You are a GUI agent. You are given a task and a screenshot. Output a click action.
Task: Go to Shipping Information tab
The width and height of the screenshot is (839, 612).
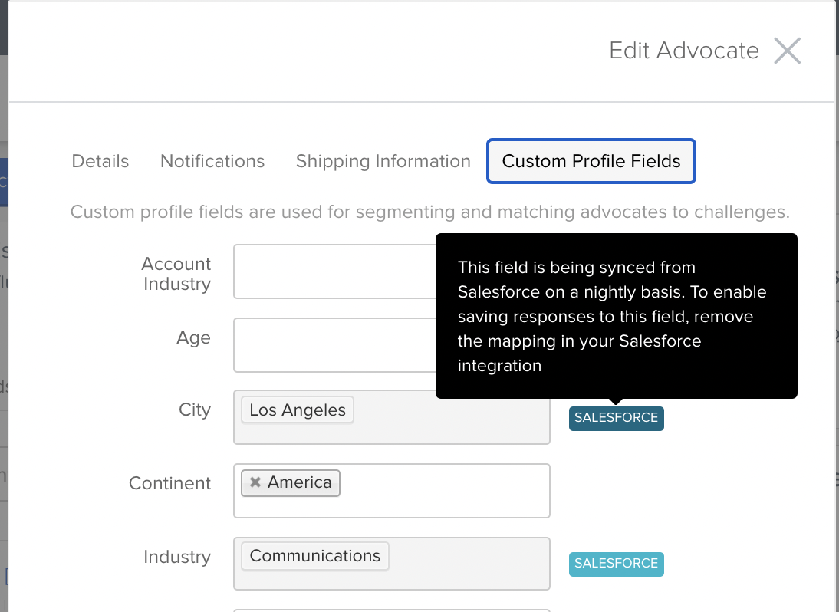coord(383,161)
